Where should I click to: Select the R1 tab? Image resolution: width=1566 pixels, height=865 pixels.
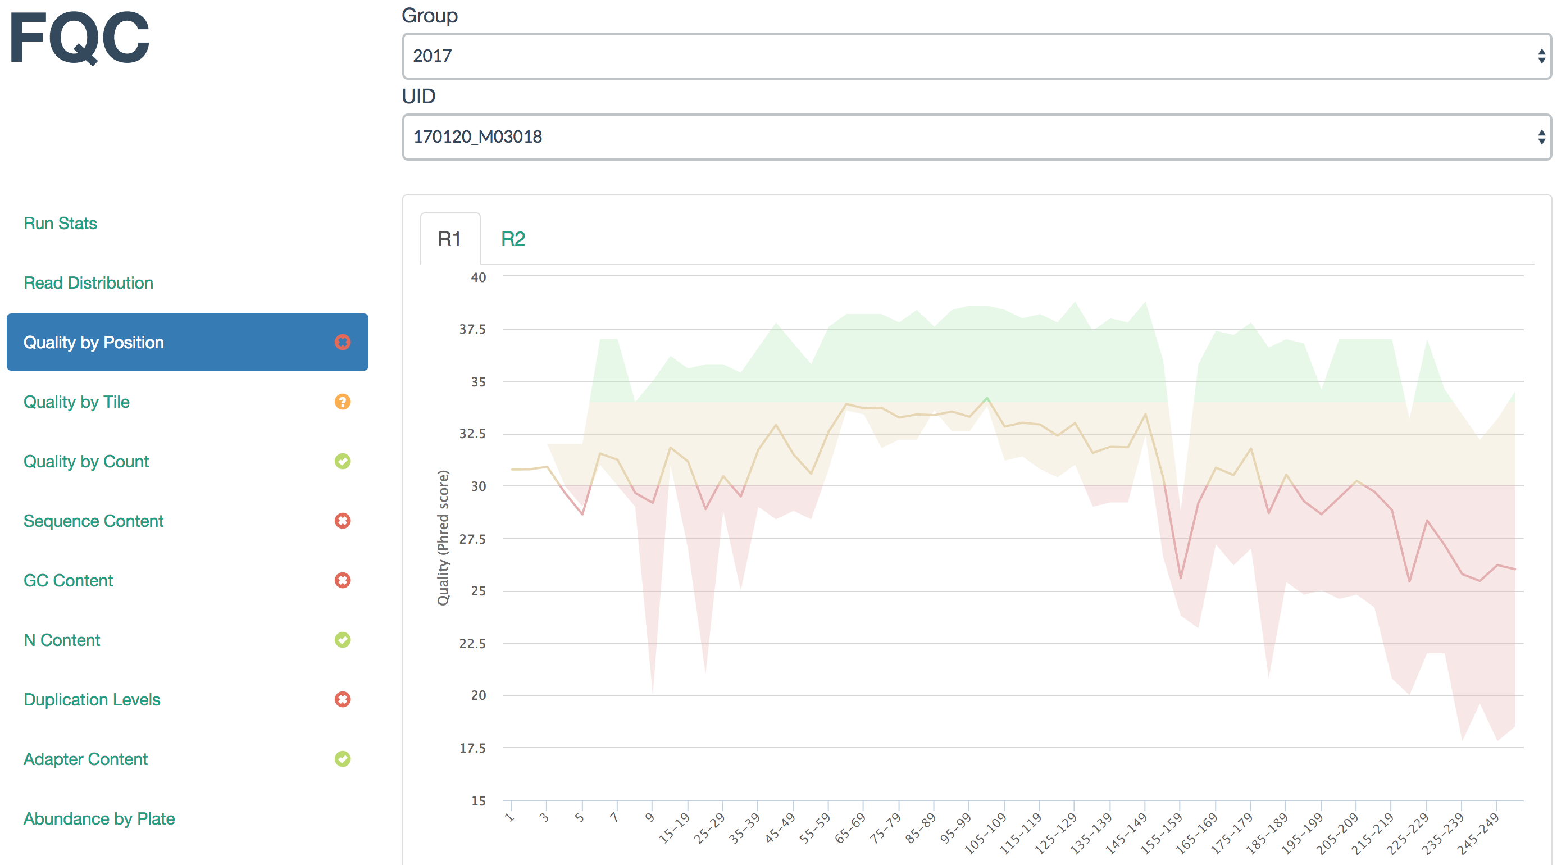point(449,239)
